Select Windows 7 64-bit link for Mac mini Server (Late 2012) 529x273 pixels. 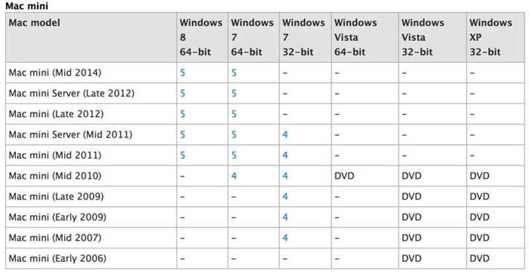click(234, 93)
